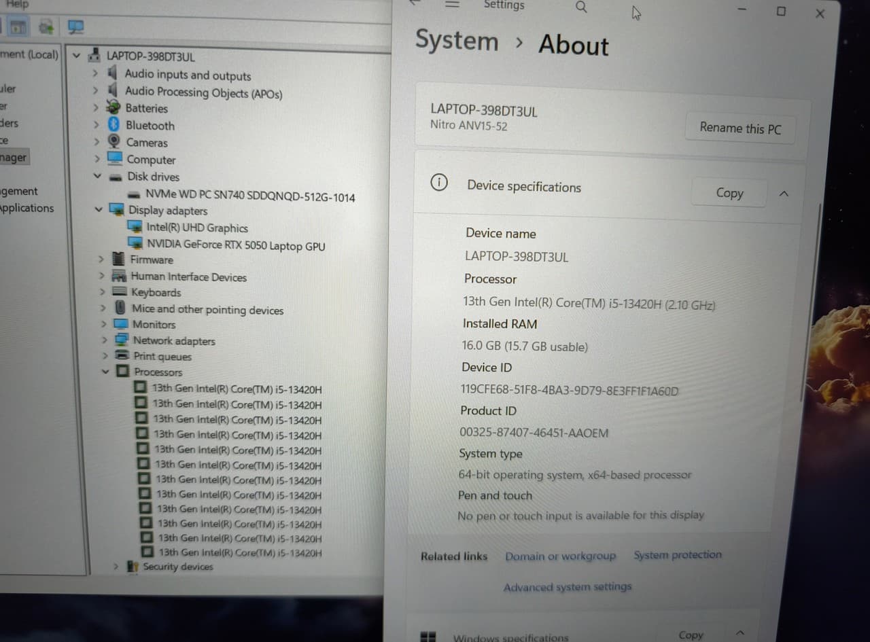
Task: Open the Domain or workgroup link
Action: coord(560,556)
